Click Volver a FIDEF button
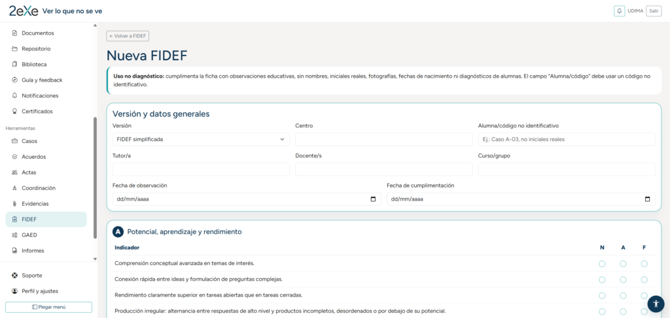 (128, 36)
